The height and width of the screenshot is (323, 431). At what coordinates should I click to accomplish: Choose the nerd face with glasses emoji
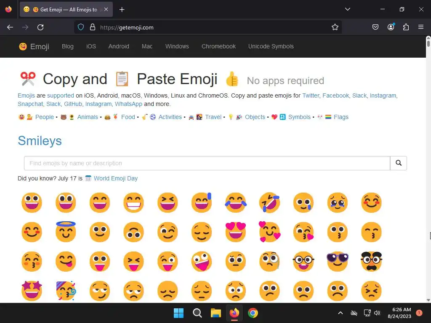[x=303, y=262]
